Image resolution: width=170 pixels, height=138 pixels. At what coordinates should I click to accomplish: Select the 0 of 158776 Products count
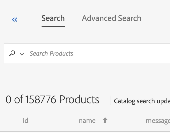52,100
